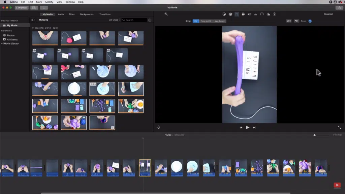Screen dimensions: 345x194
Task: Select the Ken Burns crop style
Action: (x=220, y=21)
